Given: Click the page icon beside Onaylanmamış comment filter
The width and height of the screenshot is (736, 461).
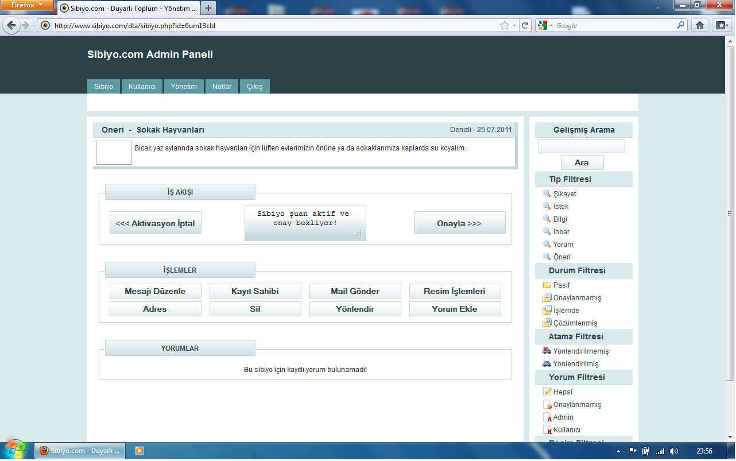Looking at the screenshot, I should [547, 405].
